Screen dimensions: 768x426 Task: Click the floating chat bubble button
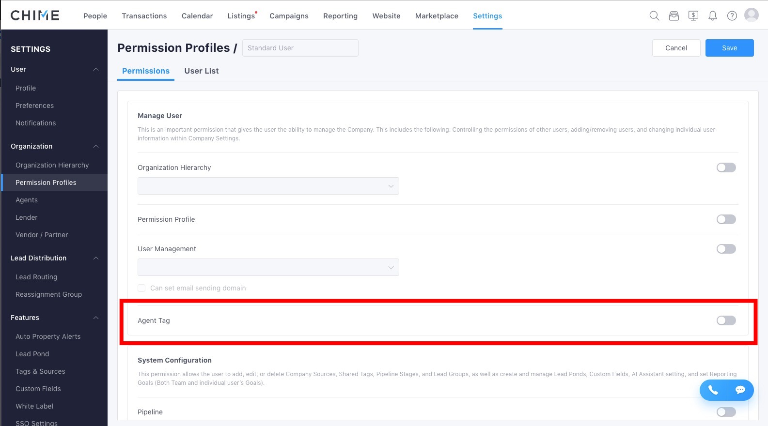coord(740,390)
